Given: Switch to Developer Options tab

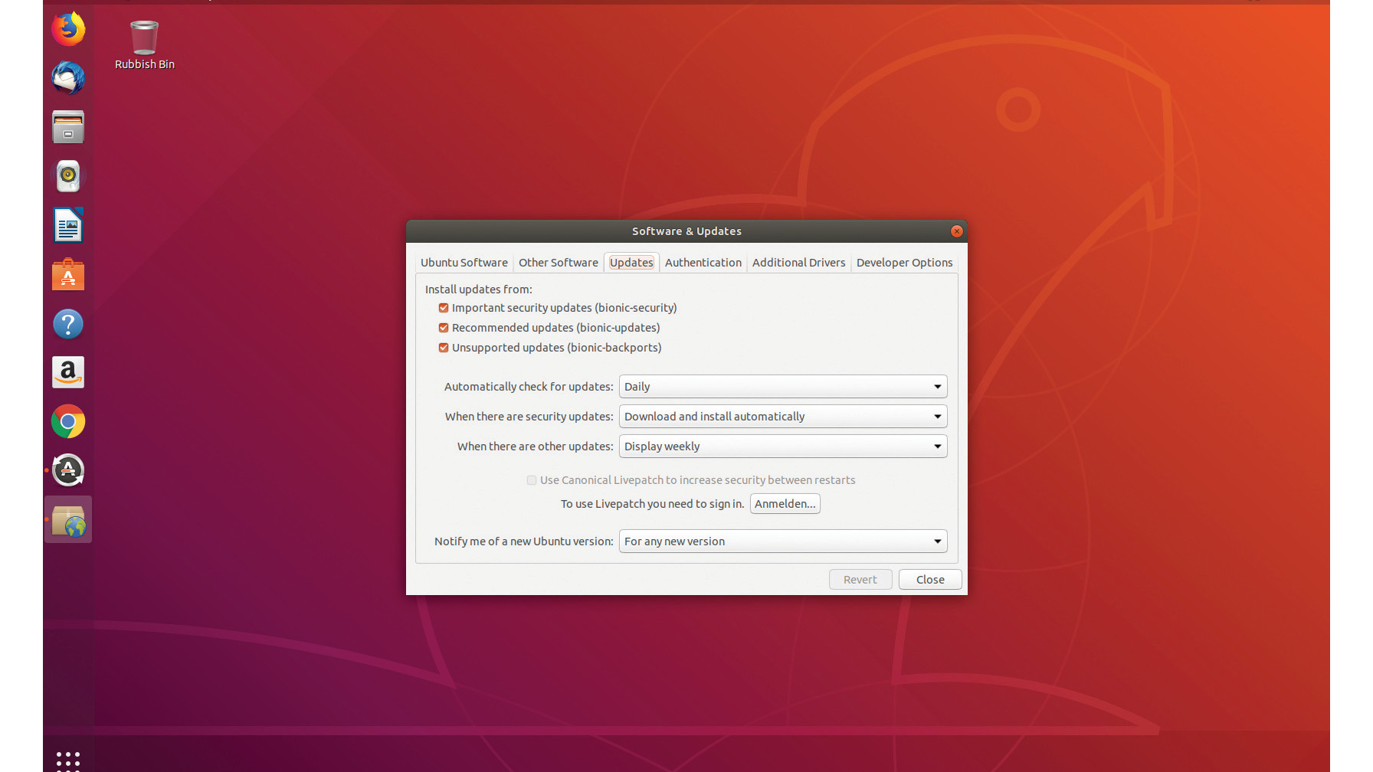Looking at the screenshot, I should point(905,263).
